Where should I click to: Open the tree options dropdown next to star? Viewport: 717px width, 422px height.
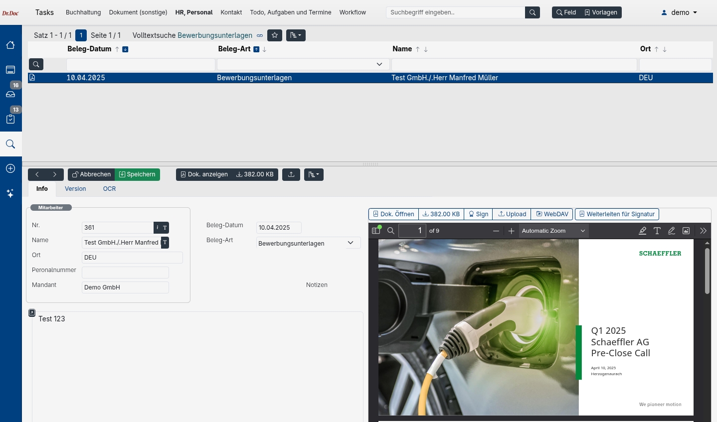pos(296,35)
